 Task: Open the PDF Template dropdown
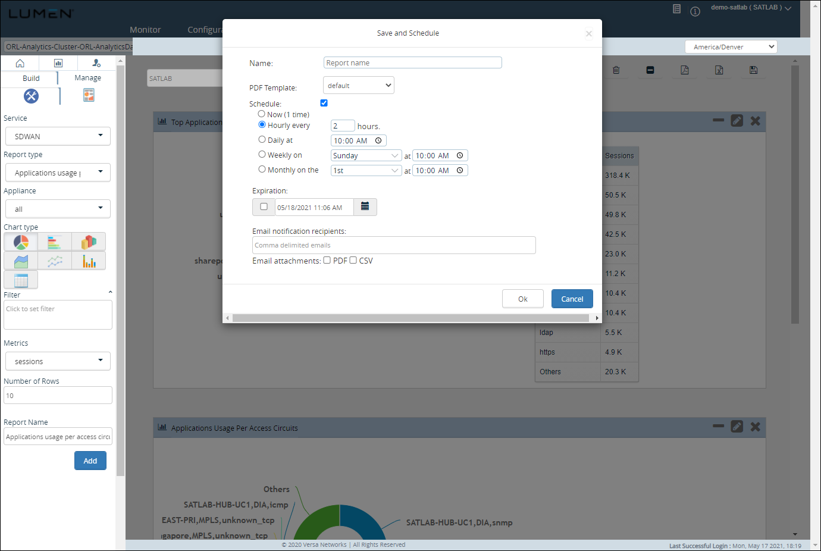point(359,86)
